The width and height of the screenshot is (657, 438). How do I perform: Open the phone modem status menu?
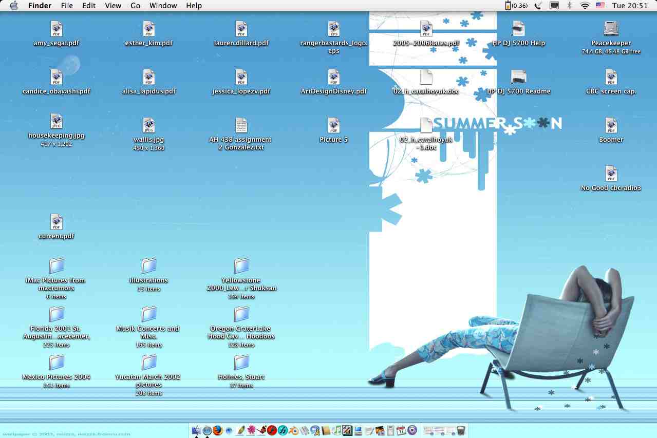click(x=538, y=6)
